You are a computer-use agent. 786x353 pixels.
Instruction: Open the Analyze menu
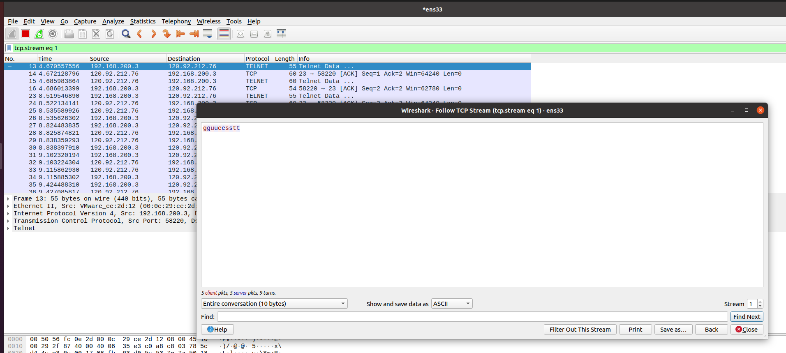(x=113, y=21)
